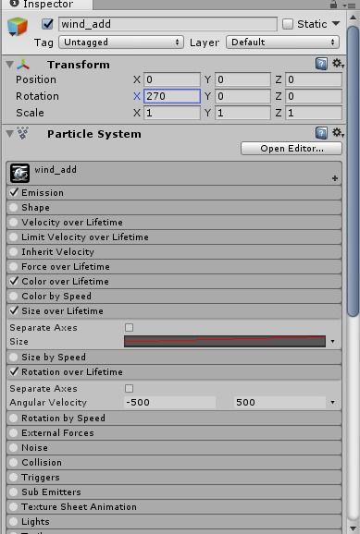Click Position X field
This screenshot has height=534, width=360.
pyautogui.click(x=172, y=79)
